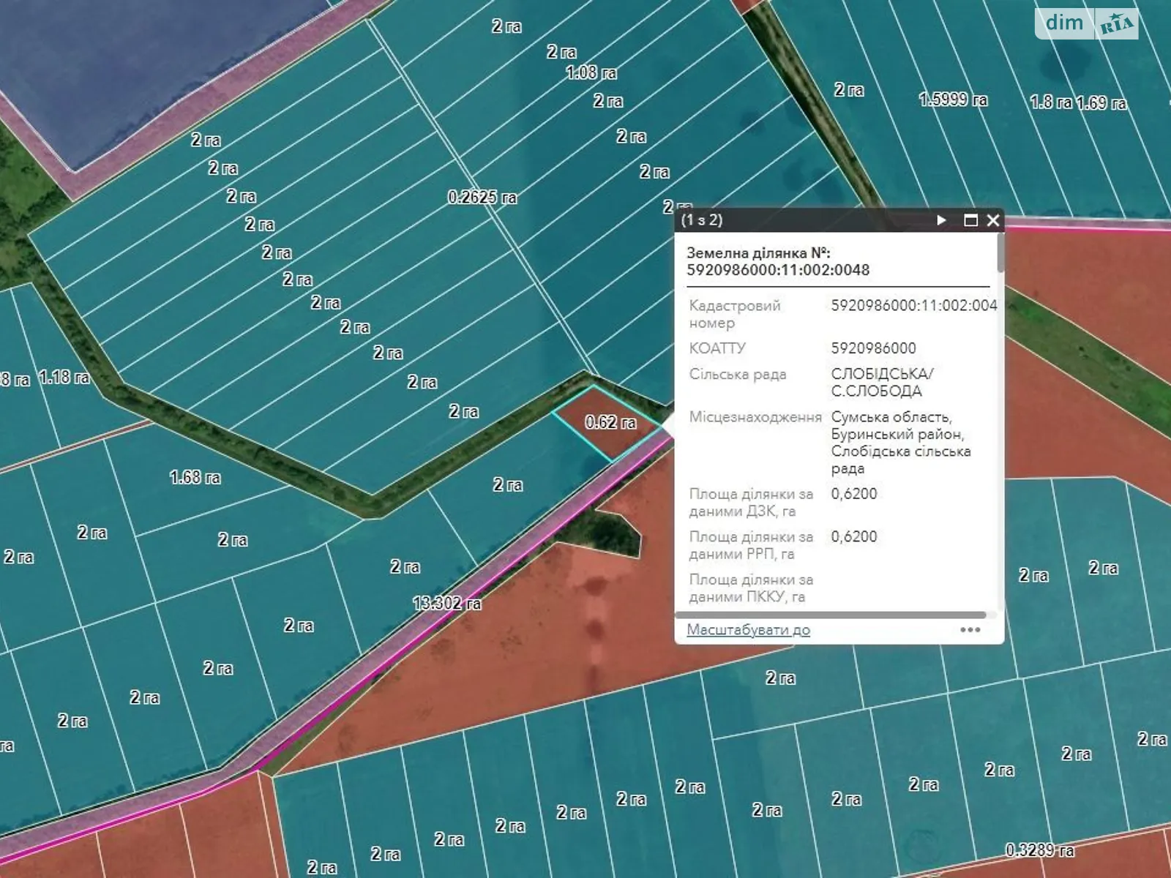Select the 13.302 га parcel label
This screenshot has height=878, width=1171.
[x=447, y=603]
